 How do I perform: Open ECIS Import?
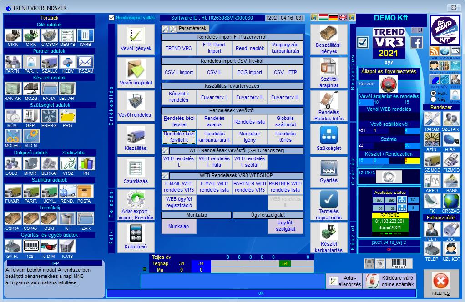250,72
